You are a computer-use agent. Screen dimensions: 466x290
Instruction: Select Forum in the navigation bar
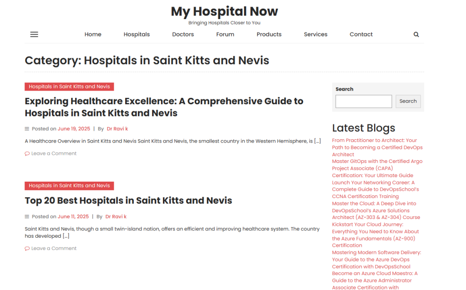point(225,35)
